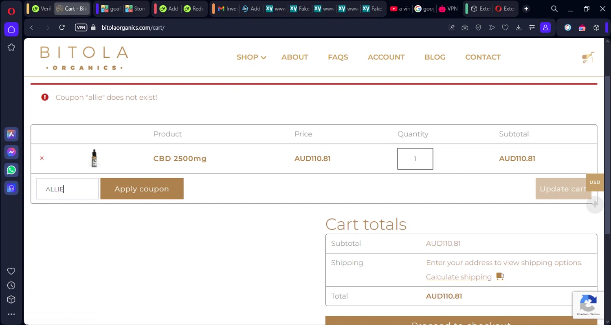Click the Cart totals heading
Screen dimensions: 611x325
tap(366, 224)
